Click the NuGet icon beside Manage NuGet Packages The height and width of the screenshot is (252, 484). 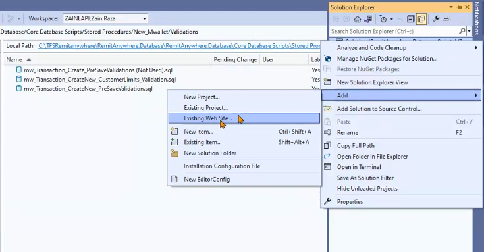(327, 59)
